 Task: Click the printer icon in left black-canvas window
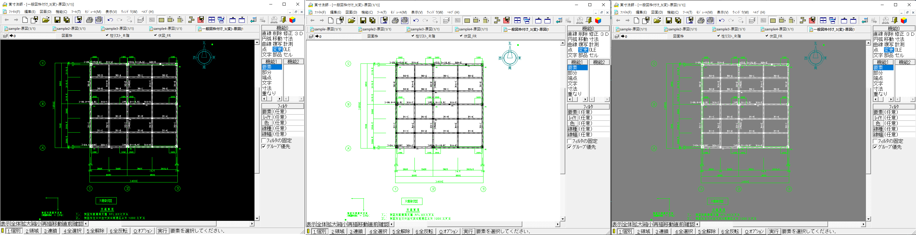click(x=89, y=20)
